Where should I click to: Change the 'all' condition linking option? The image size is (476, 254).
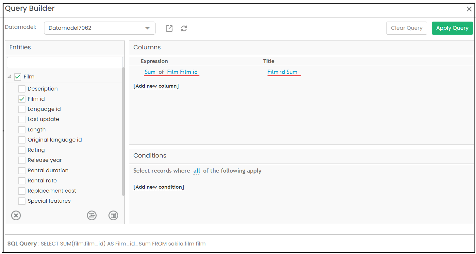[x=197, y=171]
